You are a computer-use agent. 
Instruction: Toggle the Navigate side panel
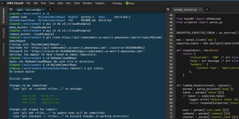(x=4, y=33)
